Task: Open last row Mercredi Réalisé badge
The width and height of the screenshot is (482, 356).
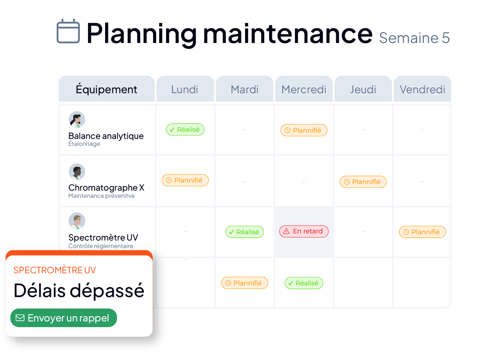Action: click(x=304, y=283)
